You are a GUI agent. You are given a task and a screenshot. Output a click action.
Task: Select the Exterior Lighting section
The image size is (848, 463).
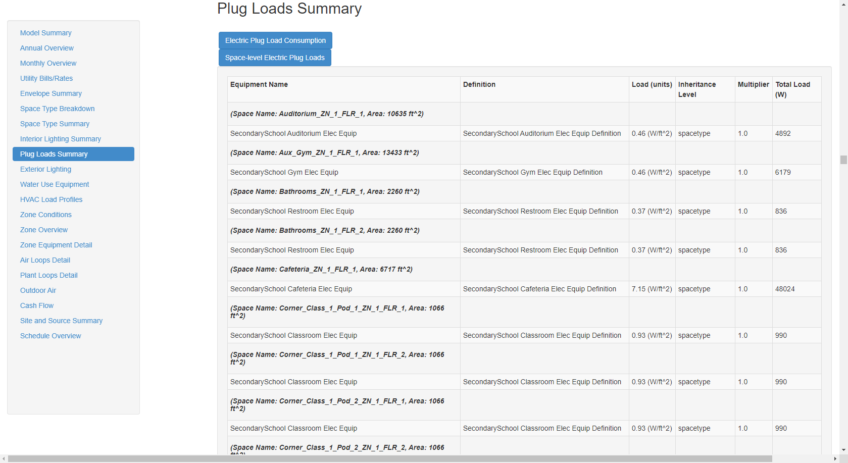[x=45, y=169]
